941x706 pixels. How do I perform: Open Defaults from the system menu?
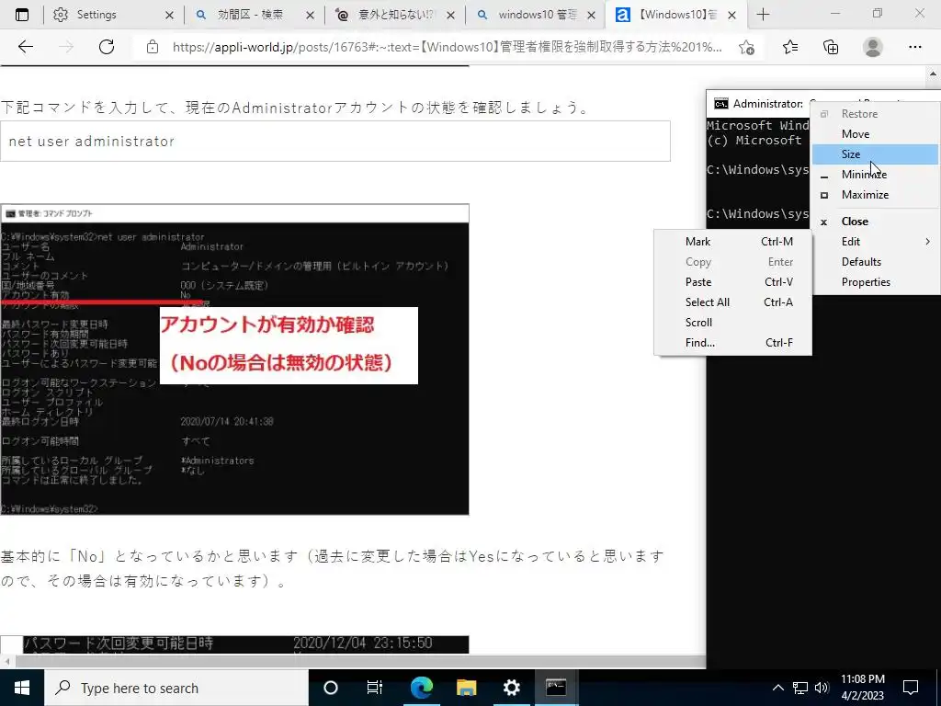pos(875,262)
